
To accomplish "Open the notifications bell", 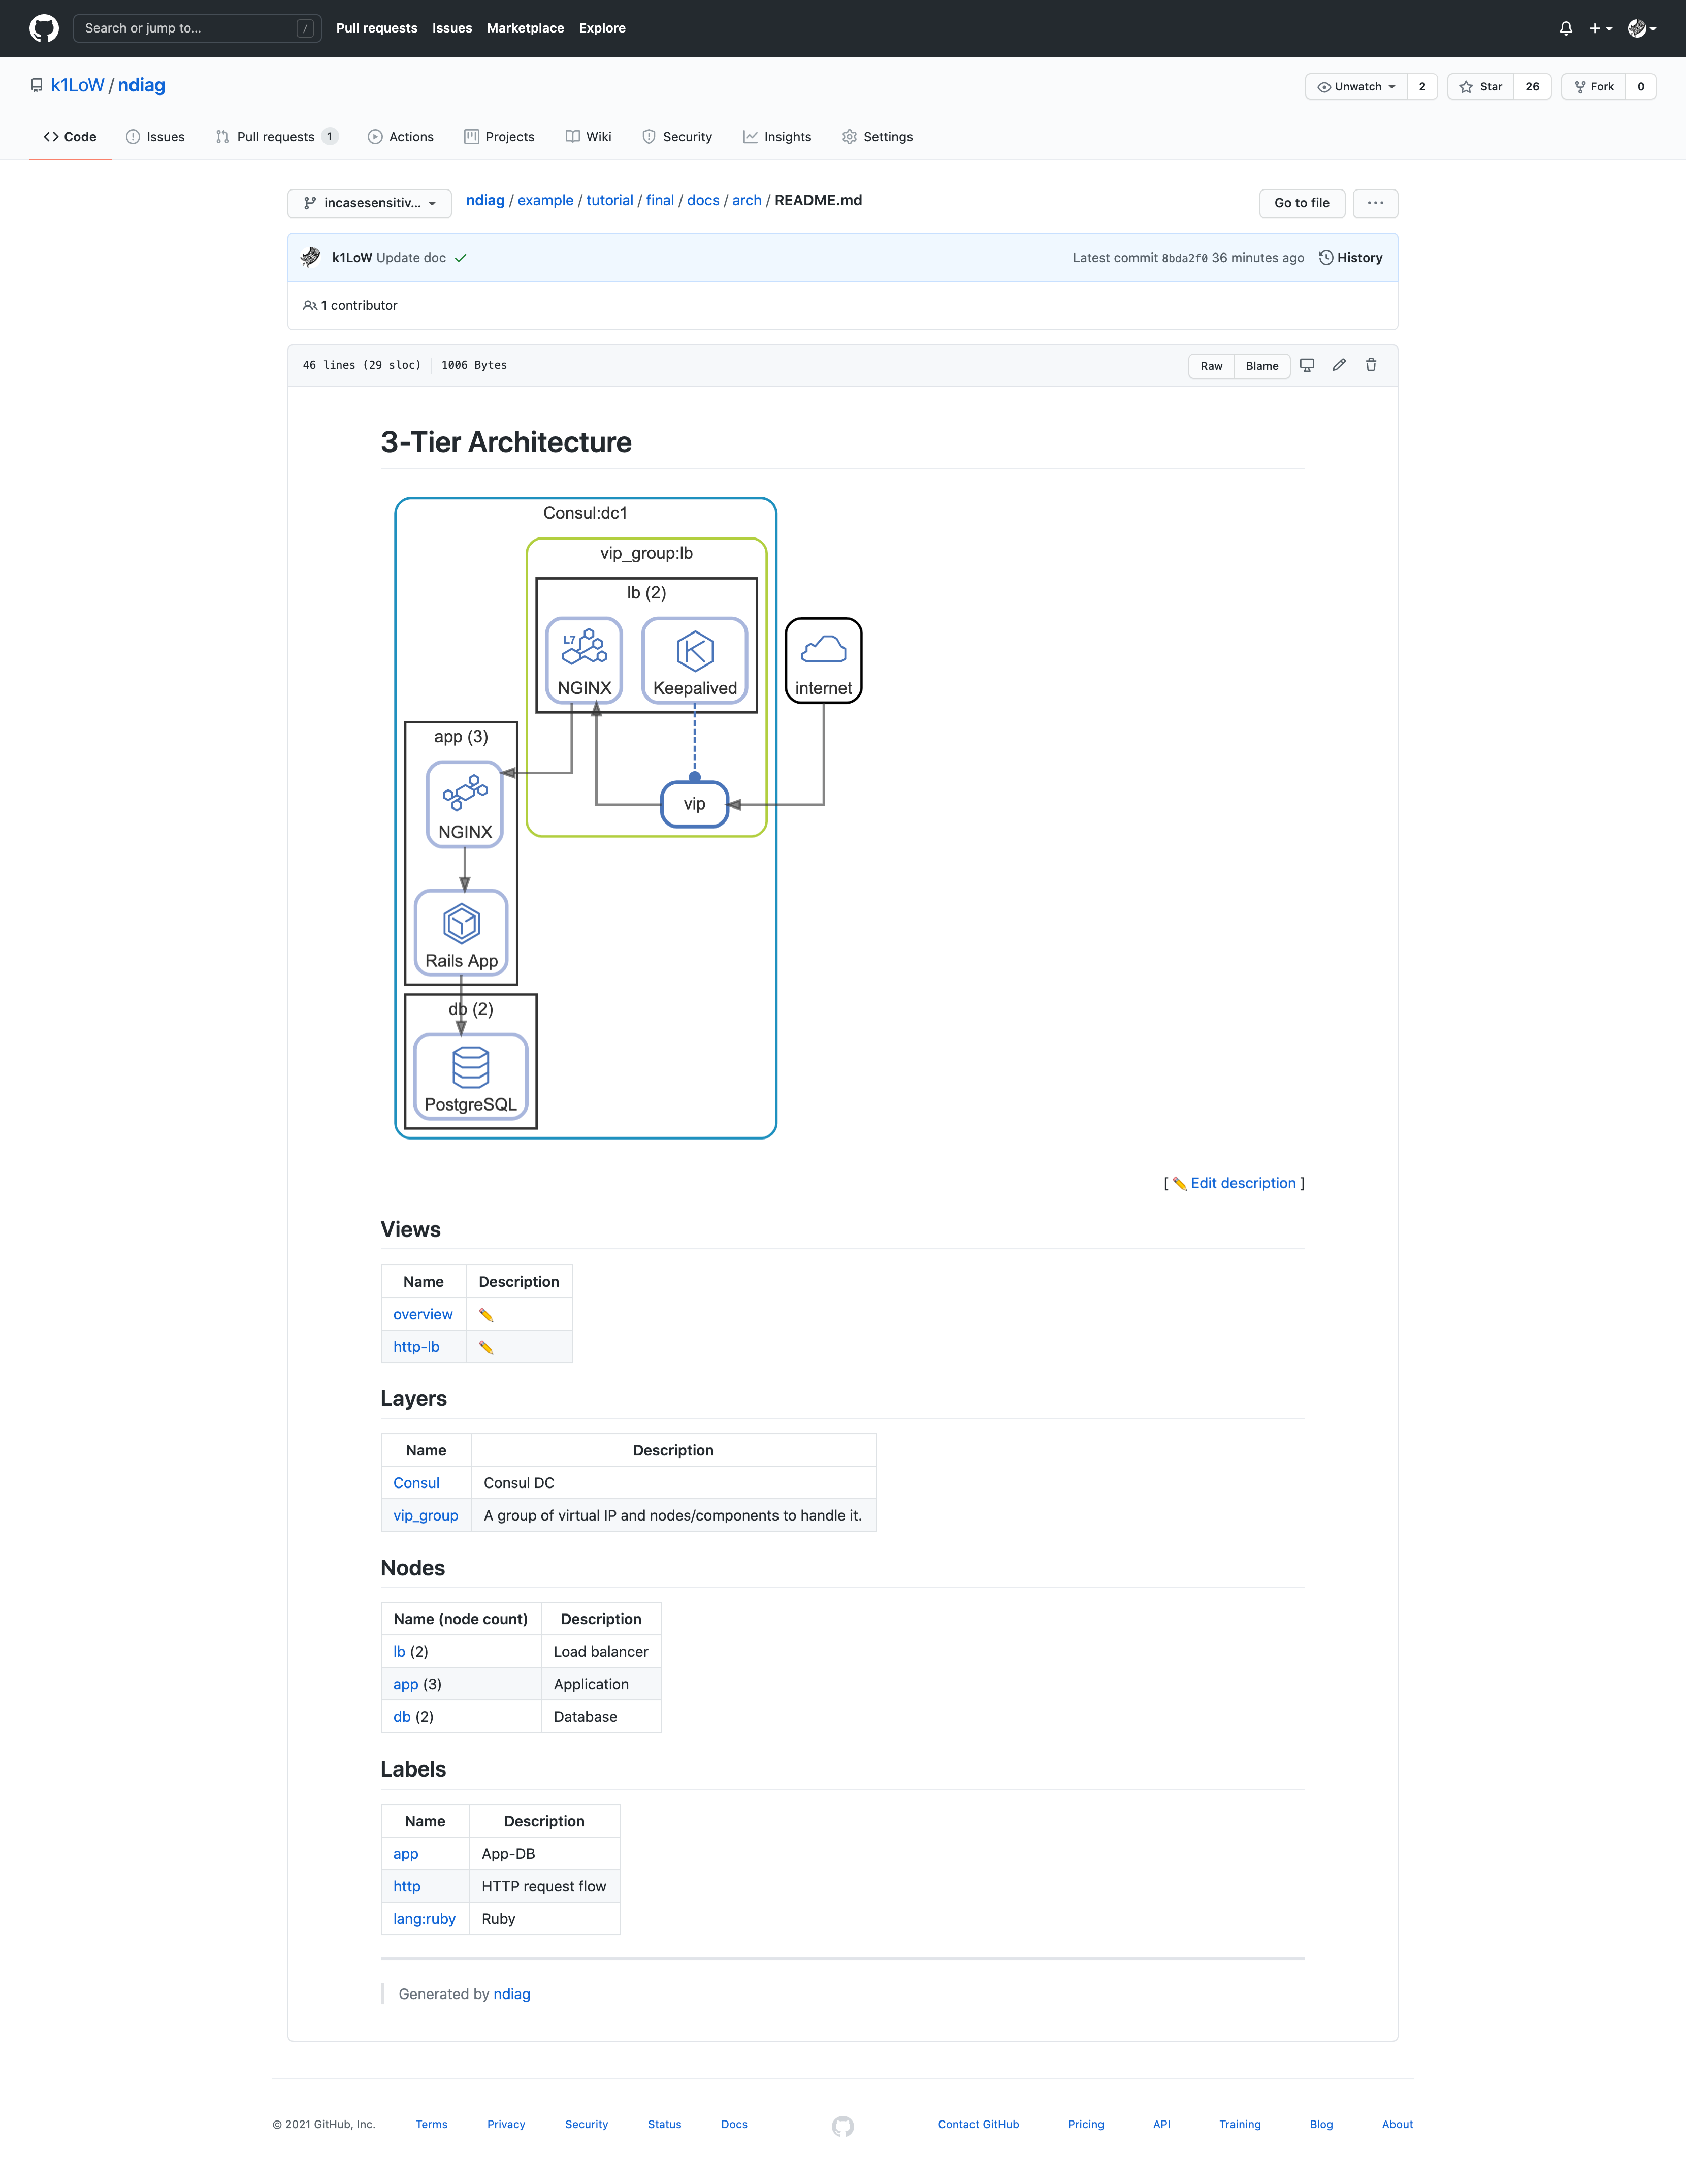I will [x=1565, y=28].
